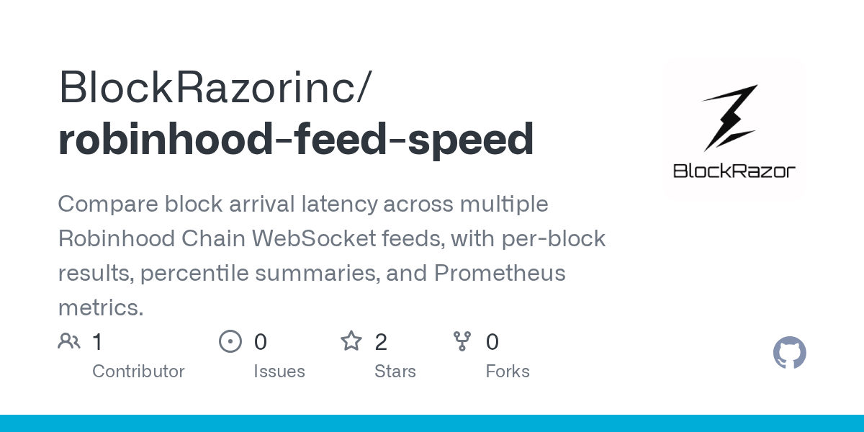
Task: Select the Forks label
Action: pyautogui.click(x=508, y=372)
